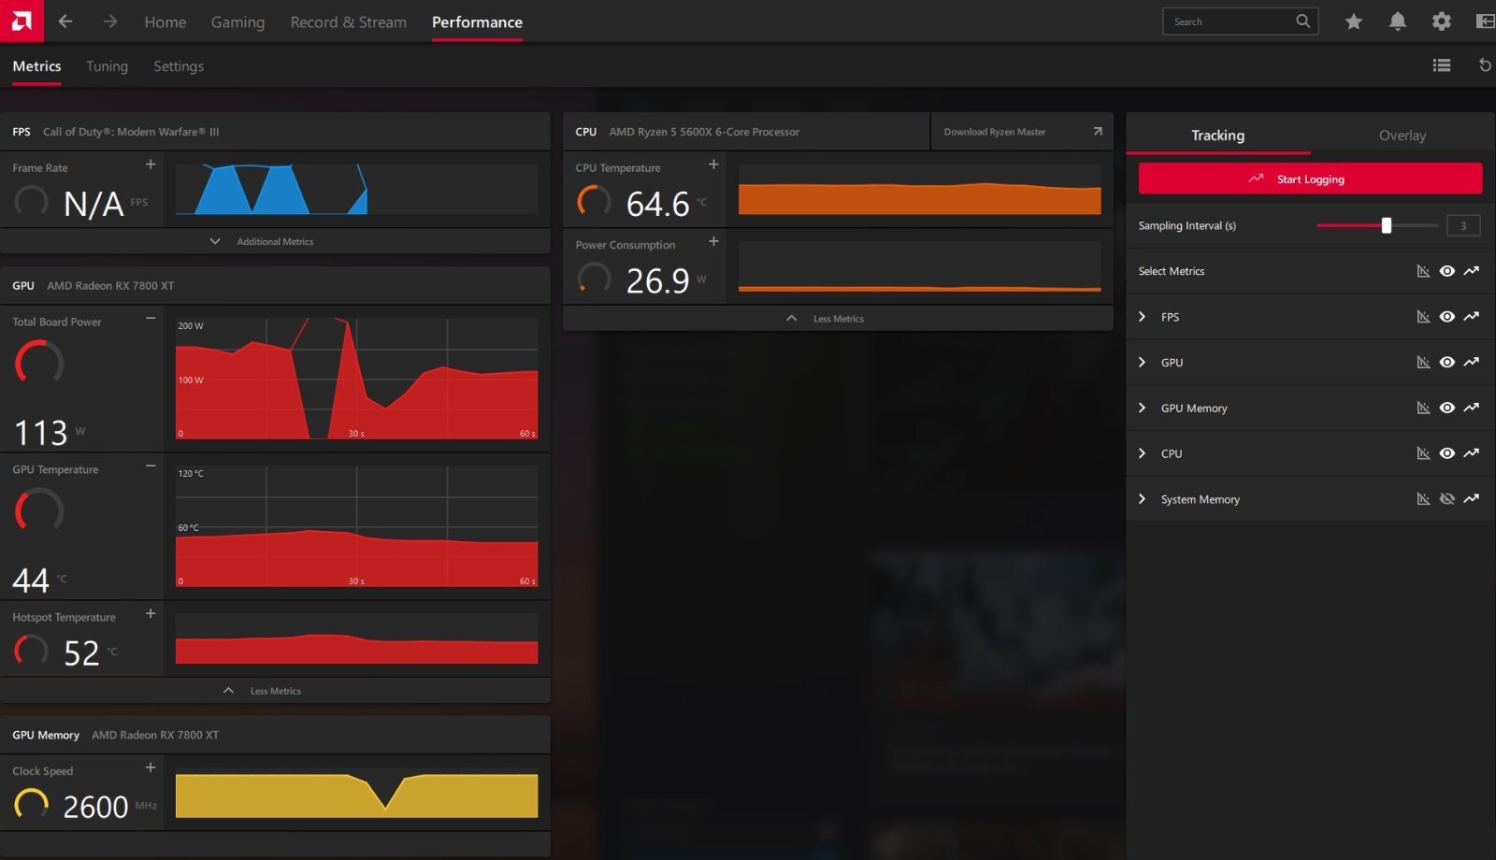
Task: Hide FPS metrics with eye icon
Action: (x=1446, y=317)
